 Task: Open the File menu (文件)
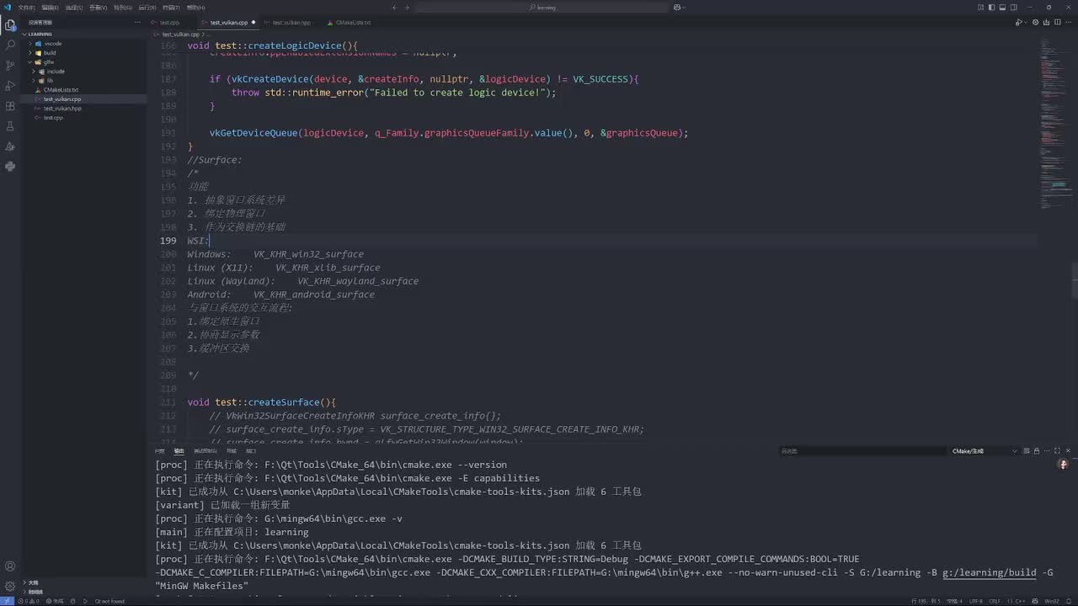(27, 7)
